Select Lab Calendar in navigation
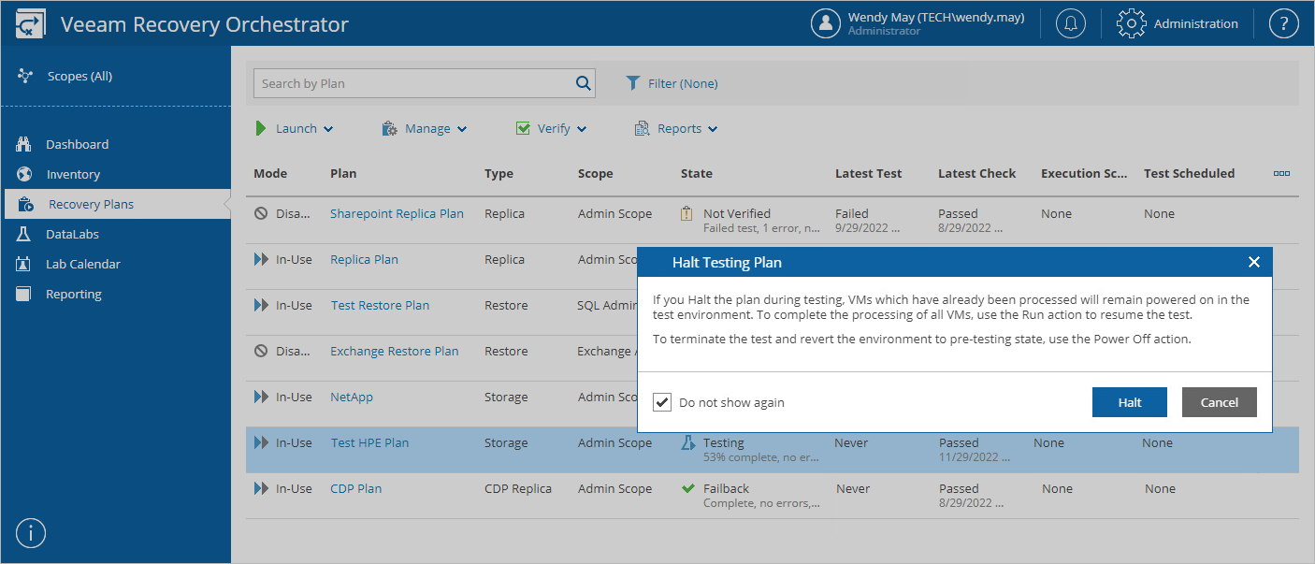This screenshot has height=564, width=1315. pyautogui.click(x=83, y=264)
